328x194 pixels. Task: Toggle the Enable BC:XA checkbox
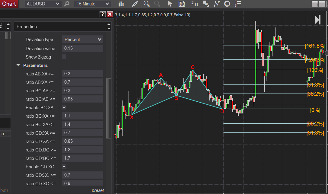64,107
